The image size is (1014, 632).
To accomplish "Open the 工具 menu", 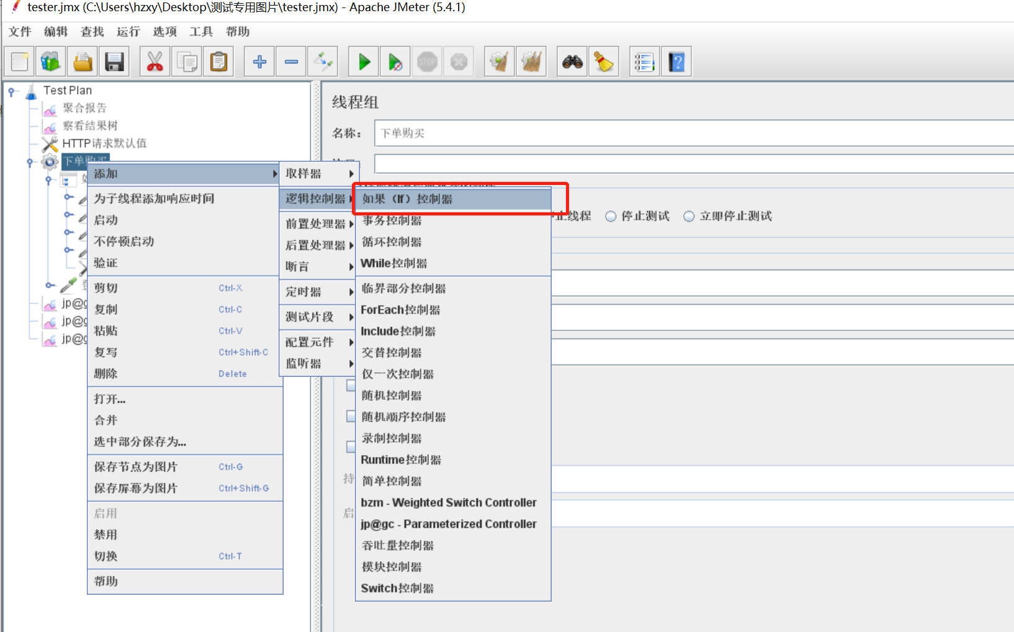I will (201, 32).
